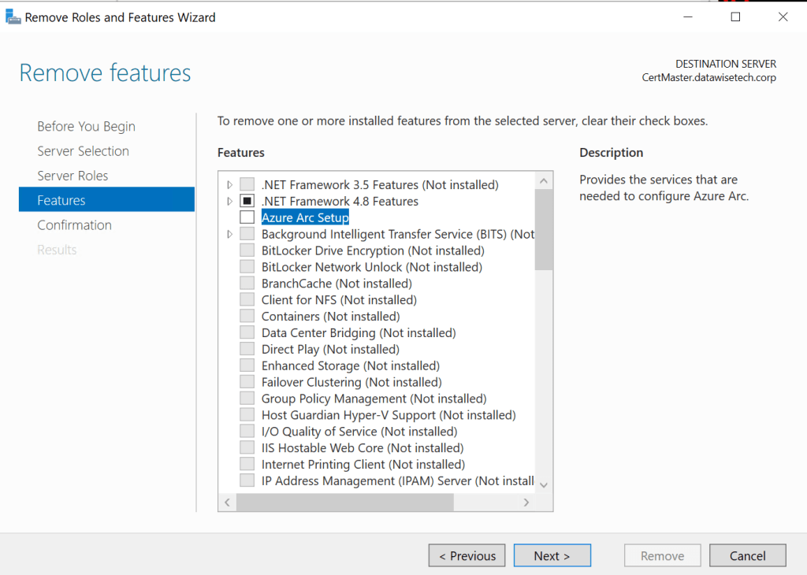The width and height of the screenshot is (807, 575).
Task: Click the horizontal scrollbar right arrow
Action: pyautogui.click(x=526, y=503)
